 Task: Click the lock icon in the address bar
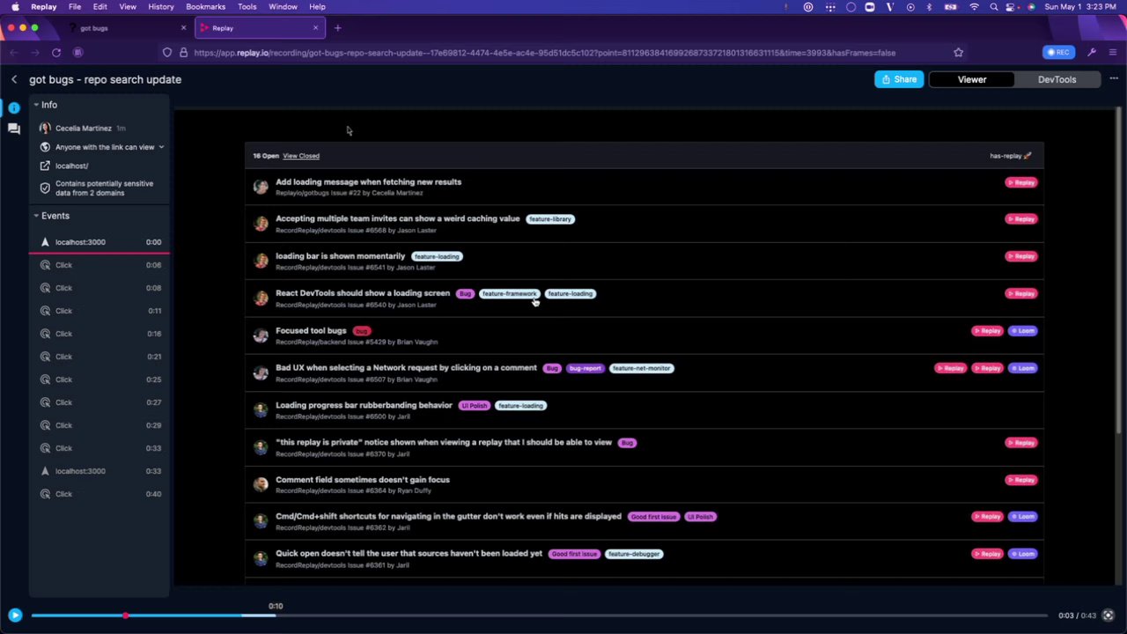click(183, 53)
